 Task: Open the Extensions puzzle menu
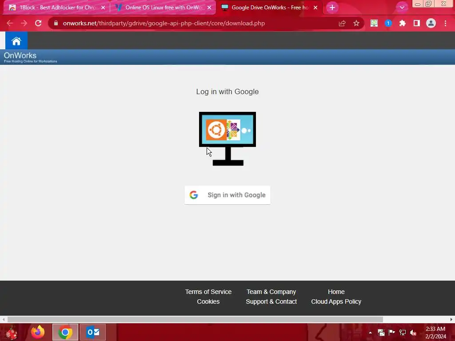tap(403, 23)
